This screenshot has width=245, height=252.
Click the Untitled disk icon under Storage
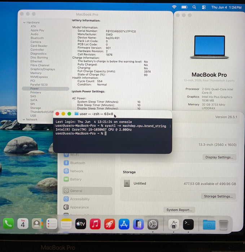[127, 183]
